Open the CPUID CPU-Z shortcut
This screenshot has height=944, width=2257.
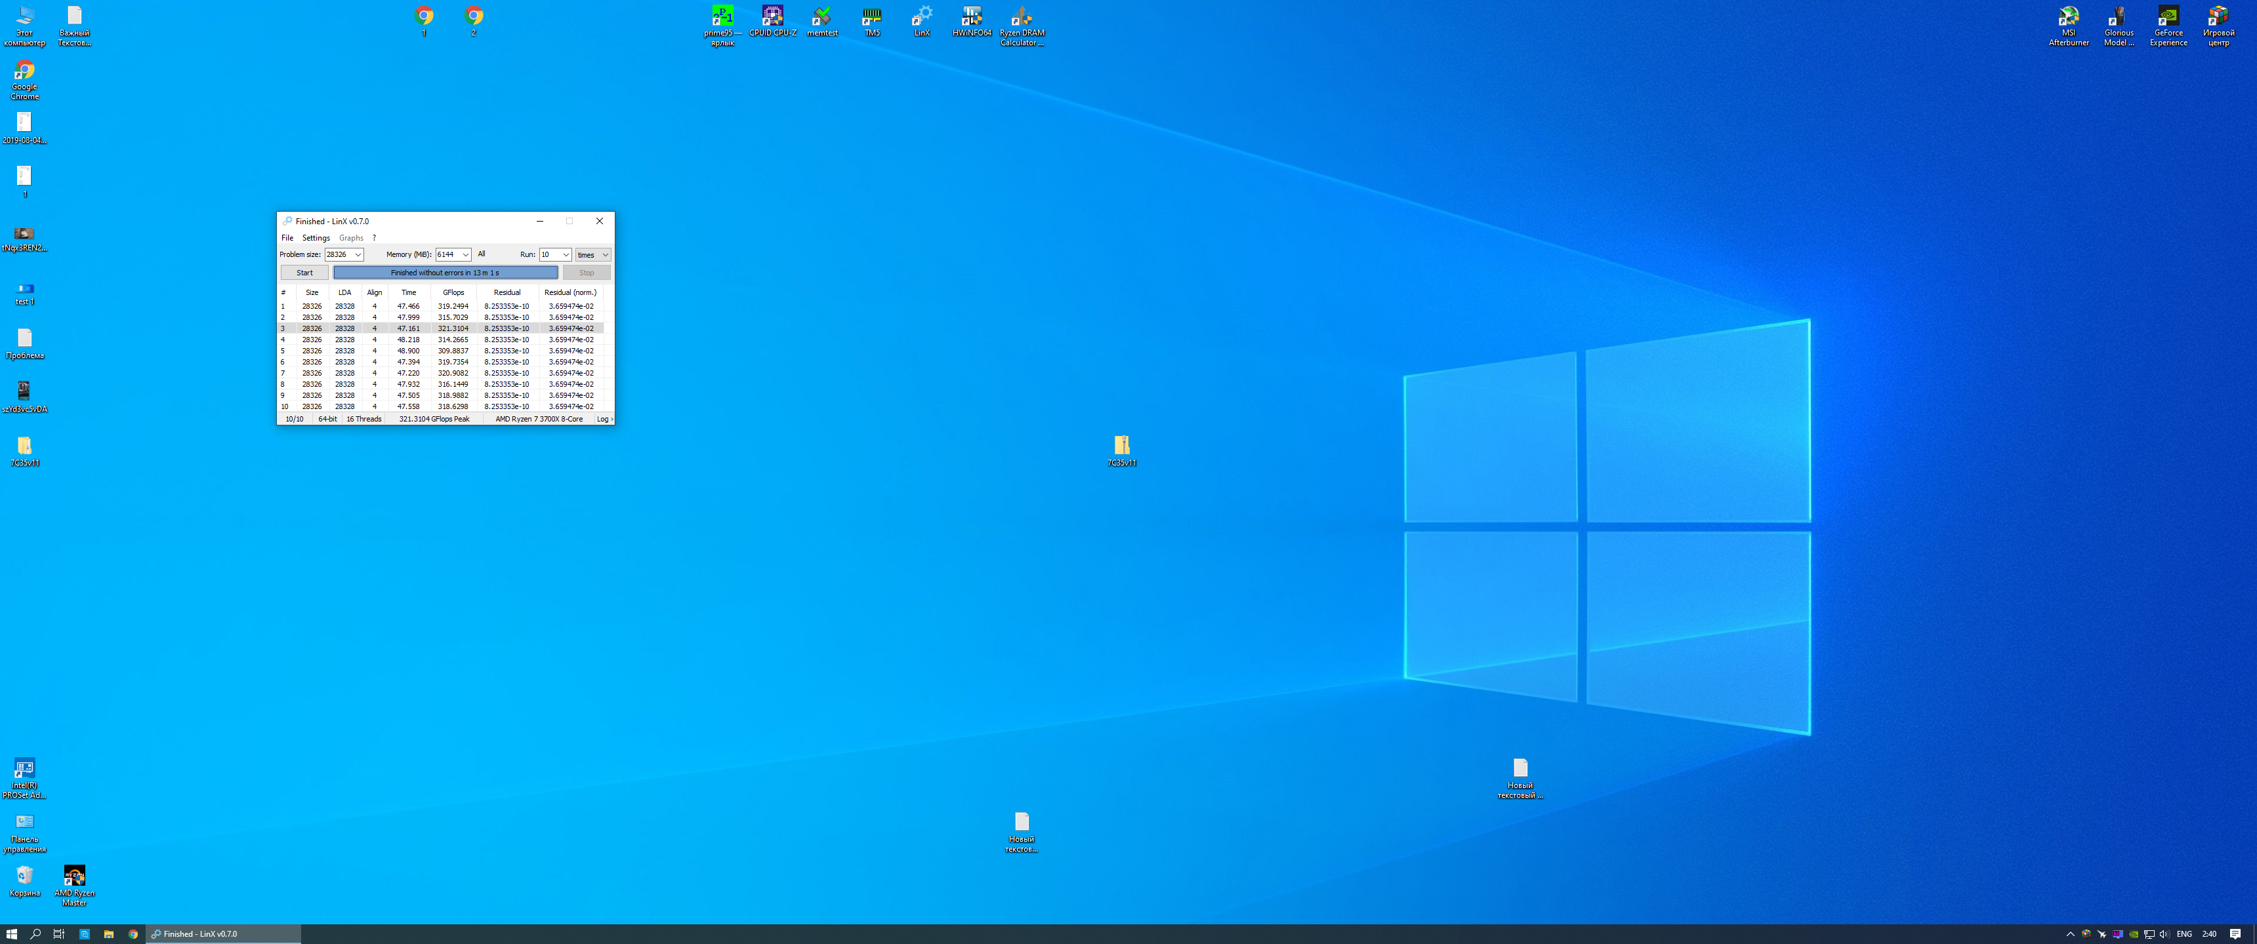click(x=772, y=18)
